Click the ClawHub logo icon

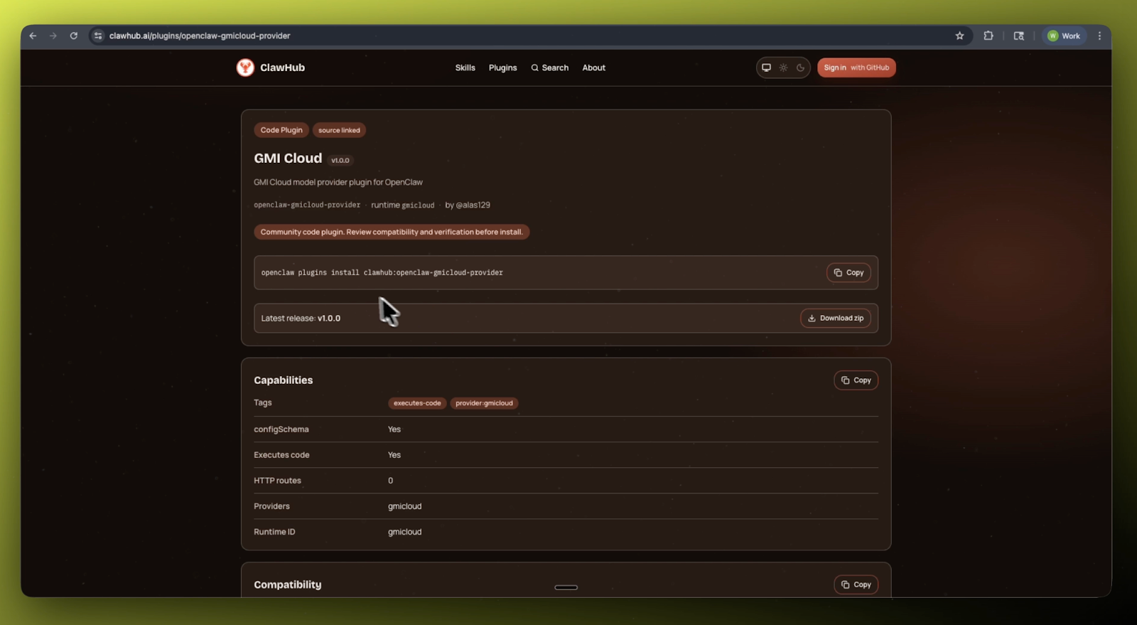click(245, 68)
